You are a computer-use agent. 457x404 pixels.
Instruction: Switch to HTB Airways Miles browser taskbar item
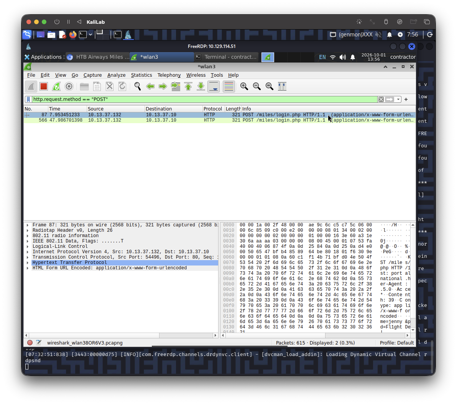tap(98, 57)
